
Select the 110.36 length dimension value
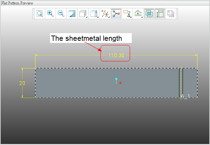click(116, 55)
